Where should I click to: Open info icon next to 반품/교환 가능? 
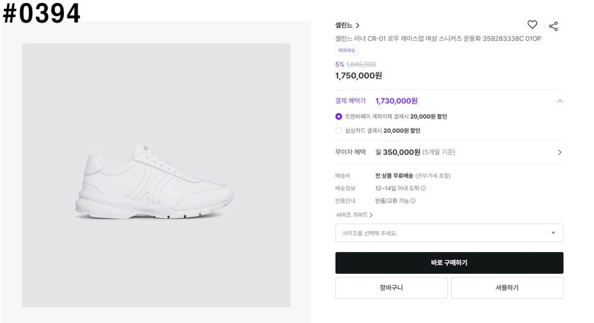tap(413, 201)
